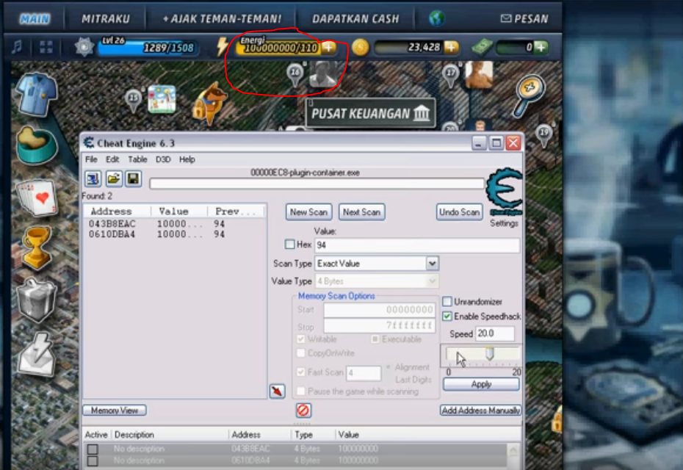Switch to the MITRAKU game tab
Image resolution: width=683 pixels, height=470 pixels.
tap(106, 19)
